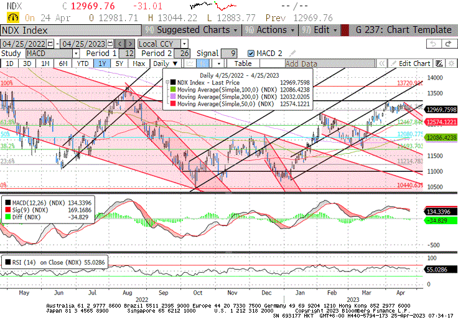Screen dimensions: 458x330
Task: Select the 1Y time range tab
Action: (x=102, y=64)
